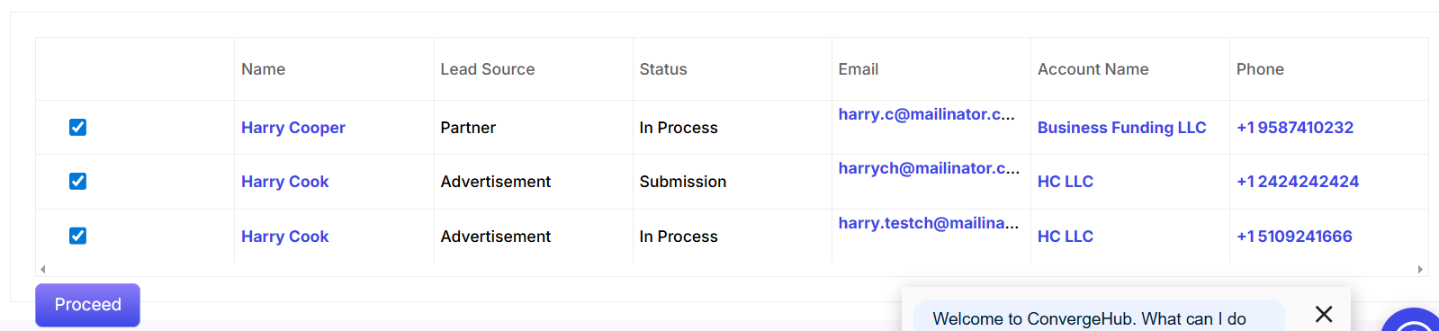Open the round chat widget icon
The height and width of the screenshot is (331, 1439).
pos(1414,322)
